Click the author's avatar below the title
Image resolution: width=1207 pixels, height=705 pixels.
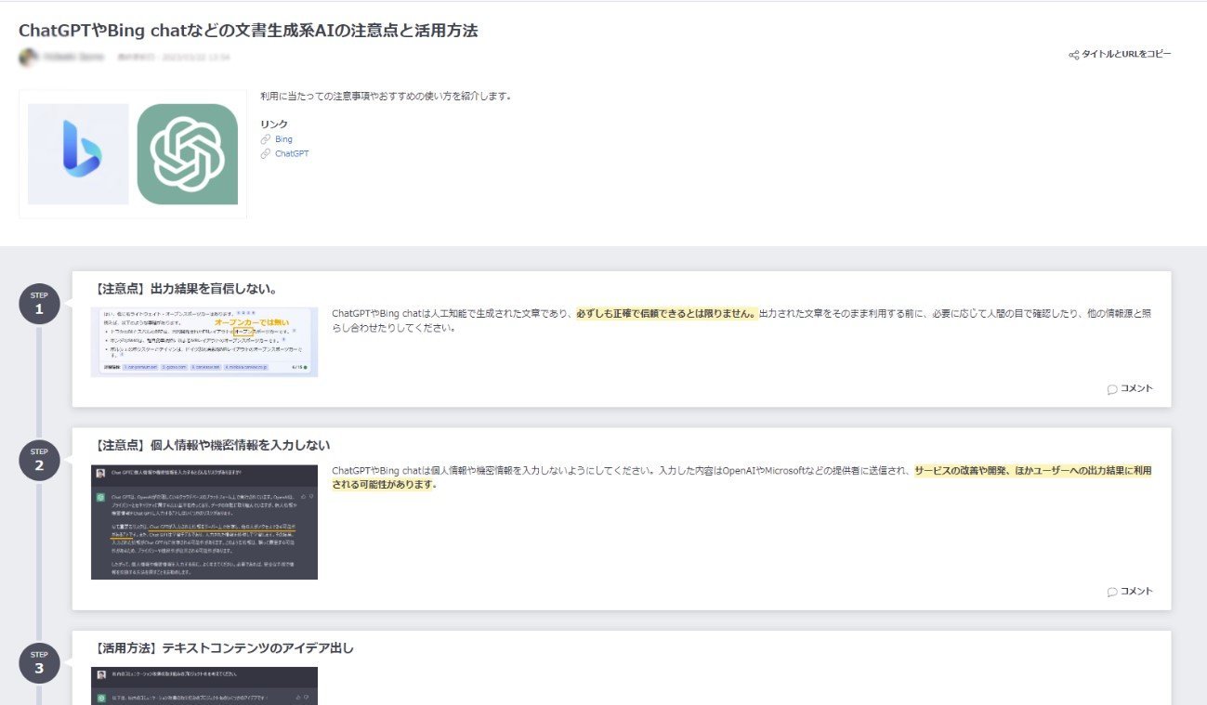click(29, 57)
